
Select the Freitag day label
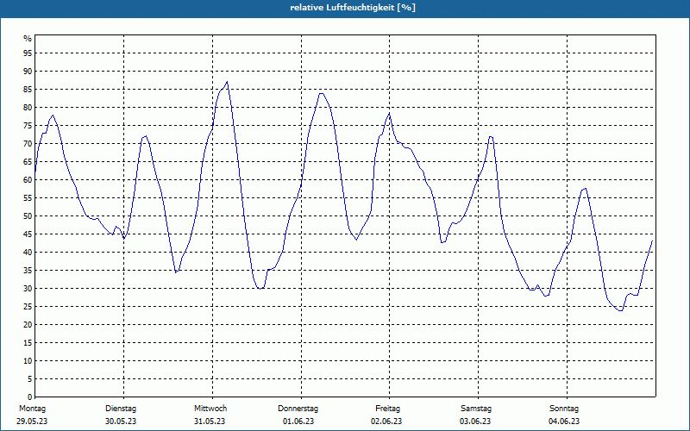(387, 409)
